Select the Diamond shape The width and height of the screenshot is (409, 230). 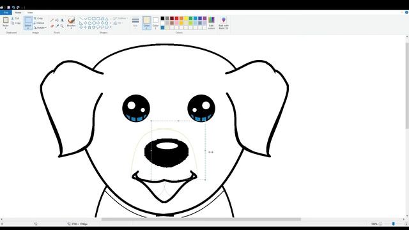tap(85, 23)
